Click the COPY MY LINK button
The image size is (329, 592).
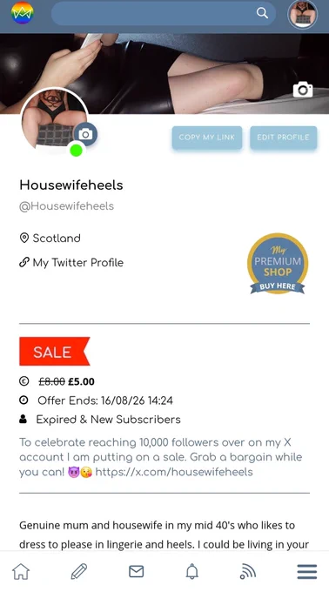(x=207, y=138)
